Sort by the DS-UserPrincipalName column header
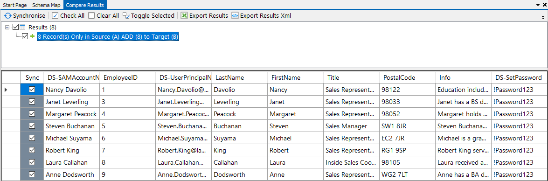 click(183, 77)
